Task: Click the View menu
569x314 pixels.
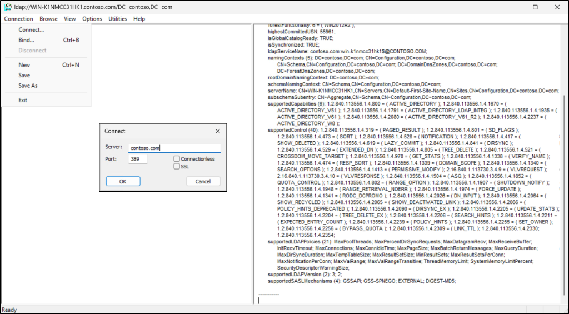Action: point(69,19)
